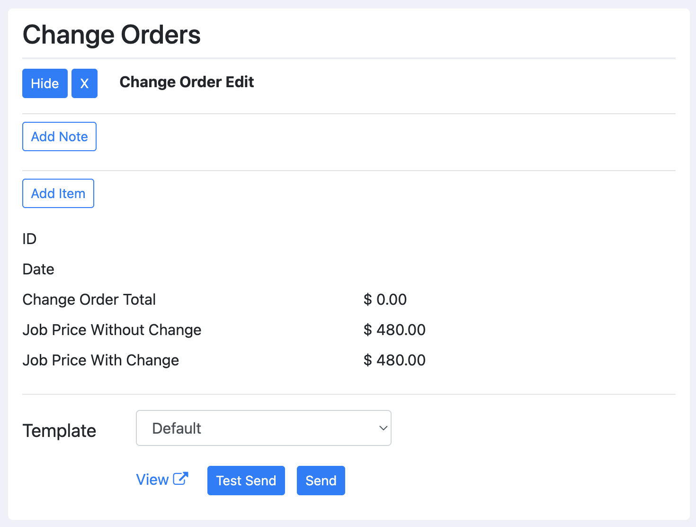Click the Job Price Without Change value
Viewport: 696px width, 527px height.
coord(394,329)
